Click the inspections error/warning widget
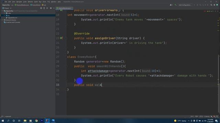This screenshot has height=123, width=220. (x=209, y=11)
